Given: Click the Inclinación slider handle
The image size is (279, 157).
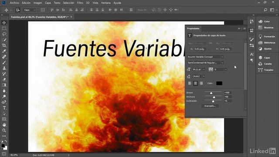Looking at the screenshot, I should pos(213,101).
